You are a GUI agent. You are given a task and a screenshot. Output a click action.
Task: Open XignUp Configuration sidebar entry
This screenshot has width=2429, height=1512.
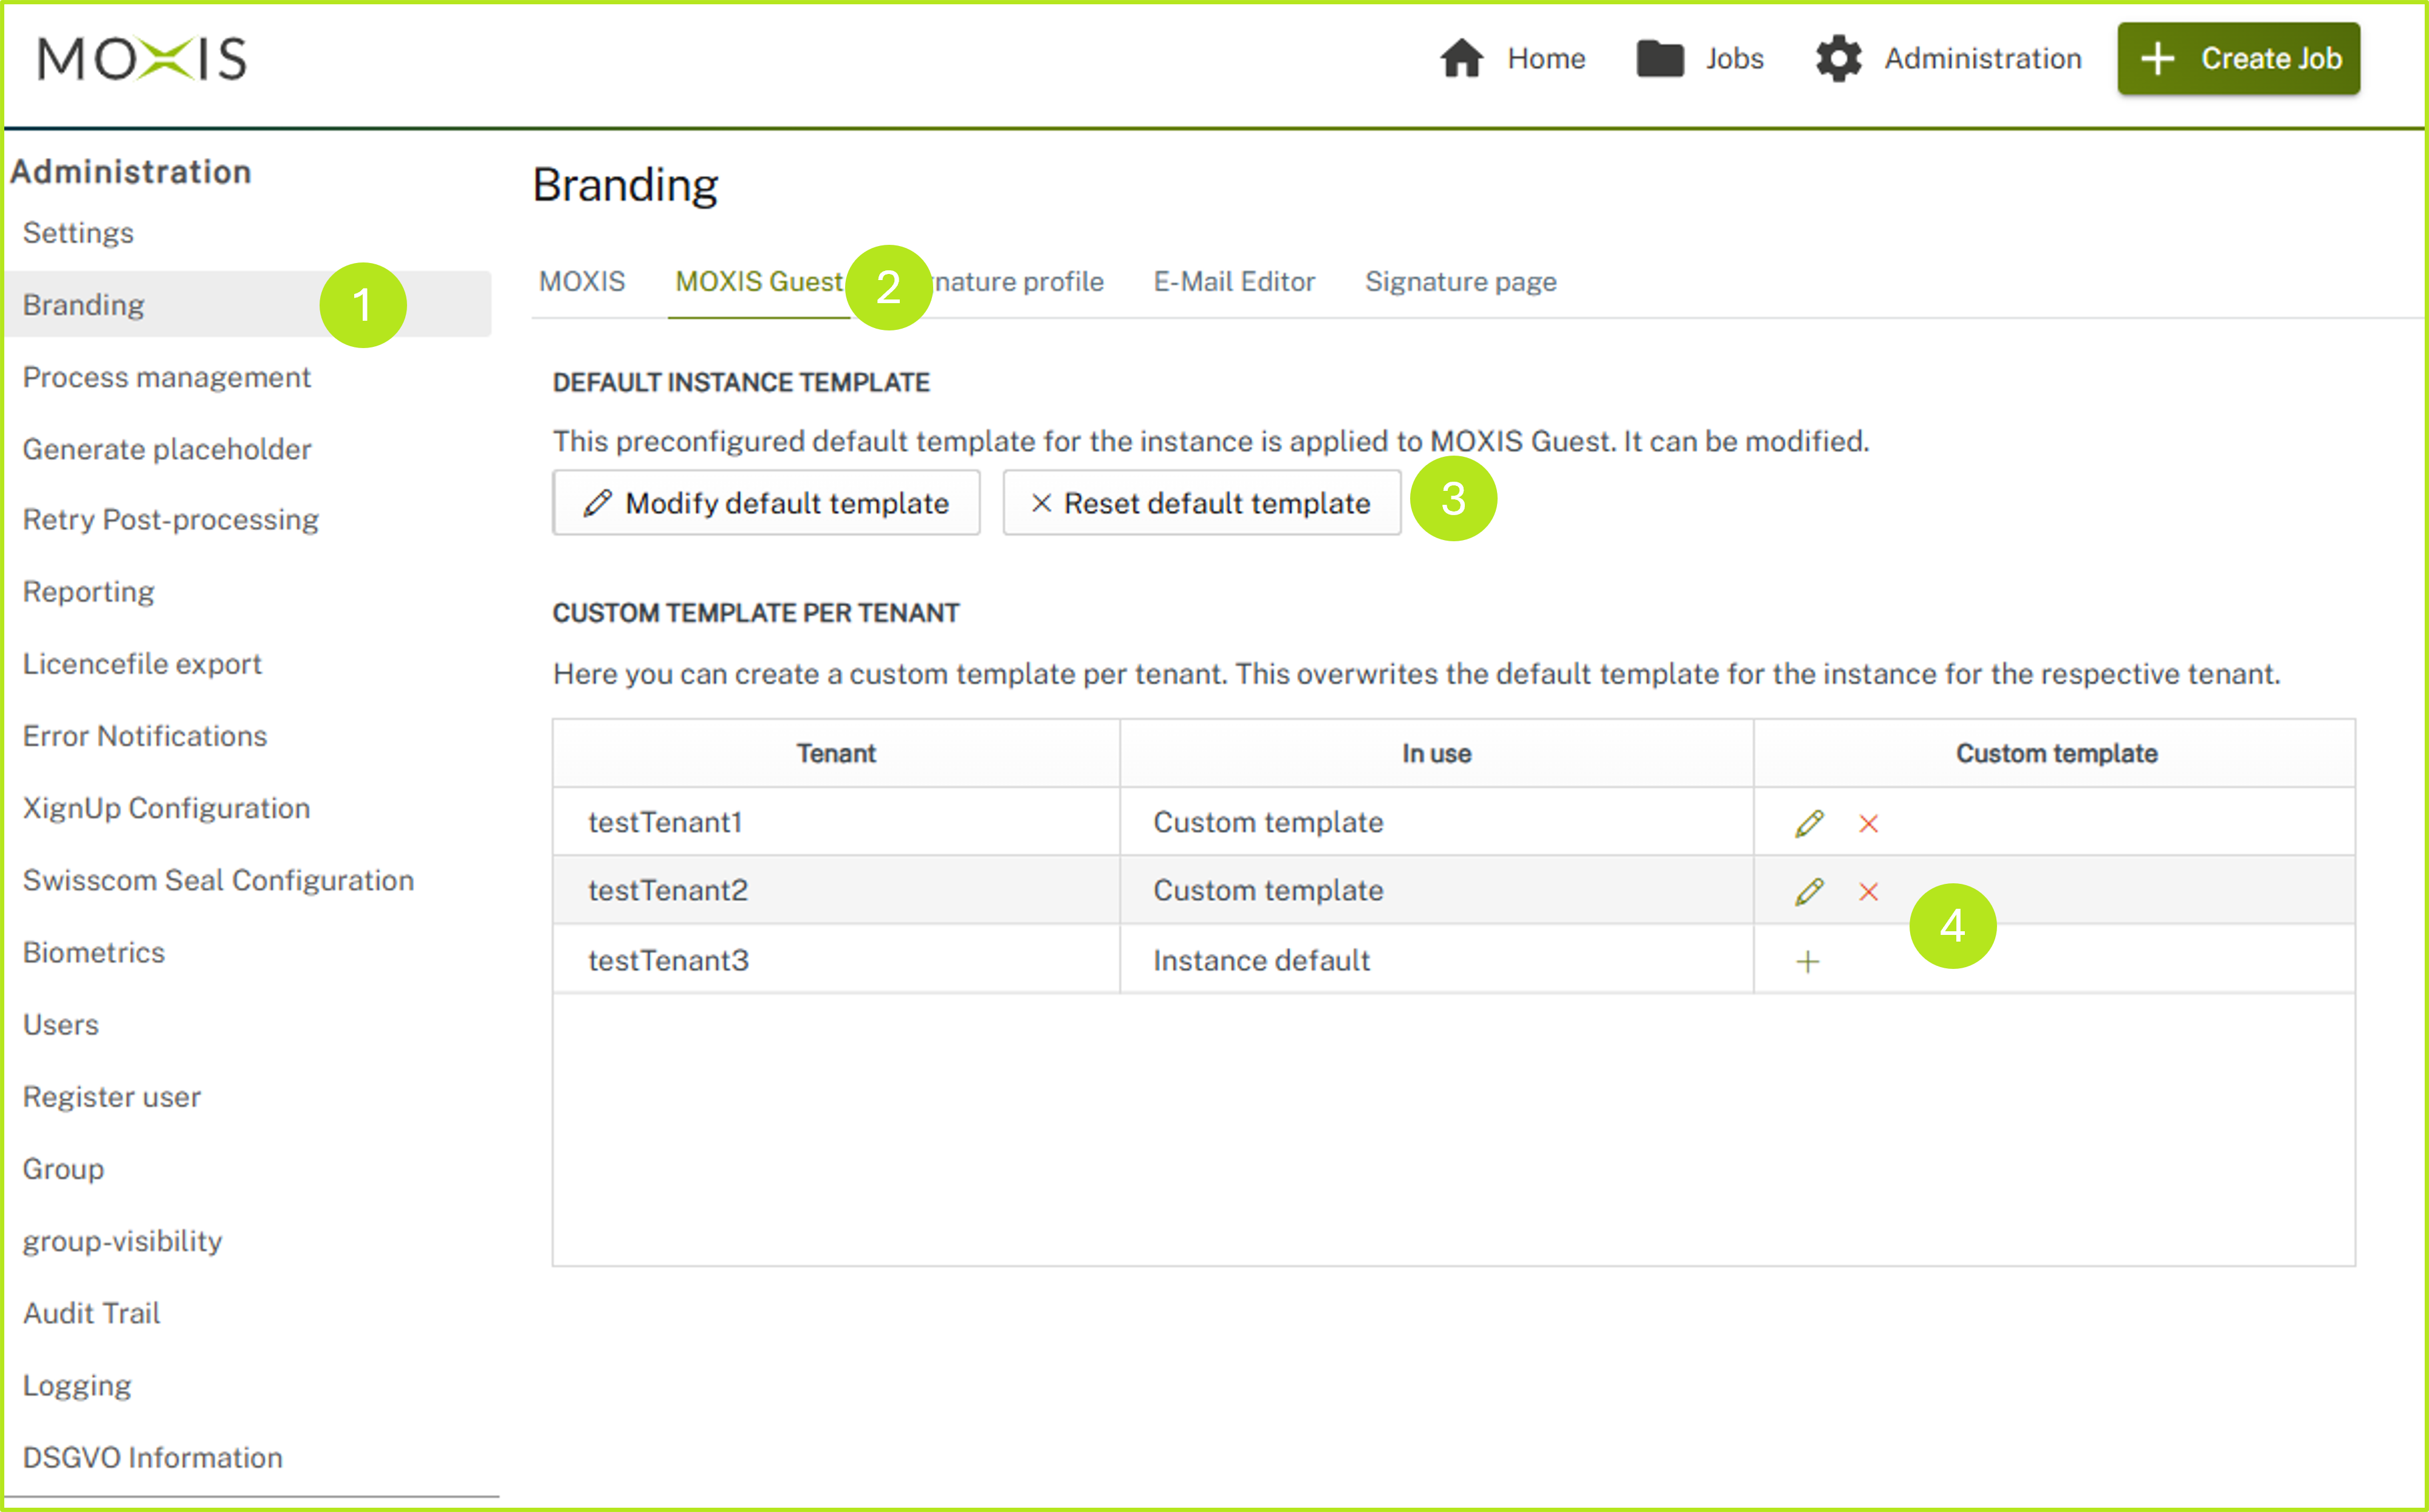point(166,808)
